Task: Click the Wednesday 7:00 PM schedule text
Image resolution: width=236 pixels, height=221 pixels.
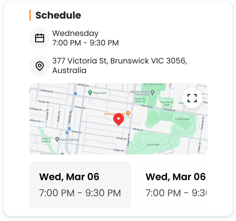Action: click(85, 38)
